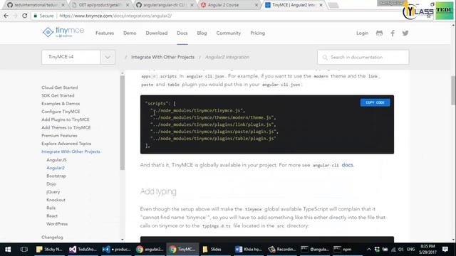Click the browser back arrow
Image resolution: width=456 pixels, height=256 pixels.
click(6, 16)
